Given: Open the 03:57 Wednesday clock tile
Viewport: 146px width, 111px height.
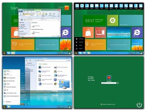Looking at the screenshot, I should [x=94, y=20].
